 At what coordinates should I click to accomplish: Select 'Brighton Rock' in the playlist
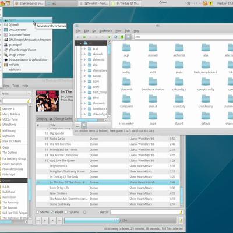pos(108,166)
